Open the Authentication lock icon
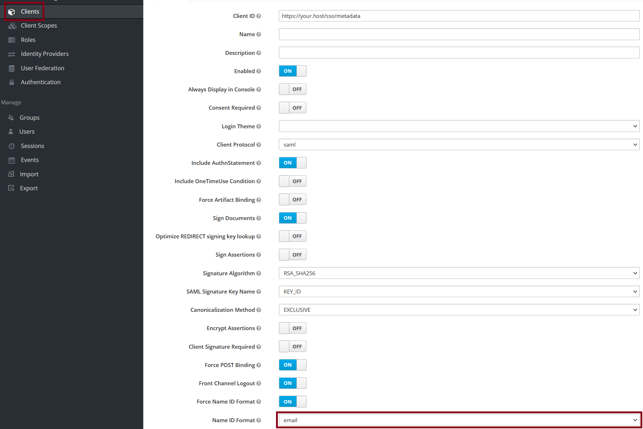The width and height of the screenshot is (643, 429). [x=11, y=82]
